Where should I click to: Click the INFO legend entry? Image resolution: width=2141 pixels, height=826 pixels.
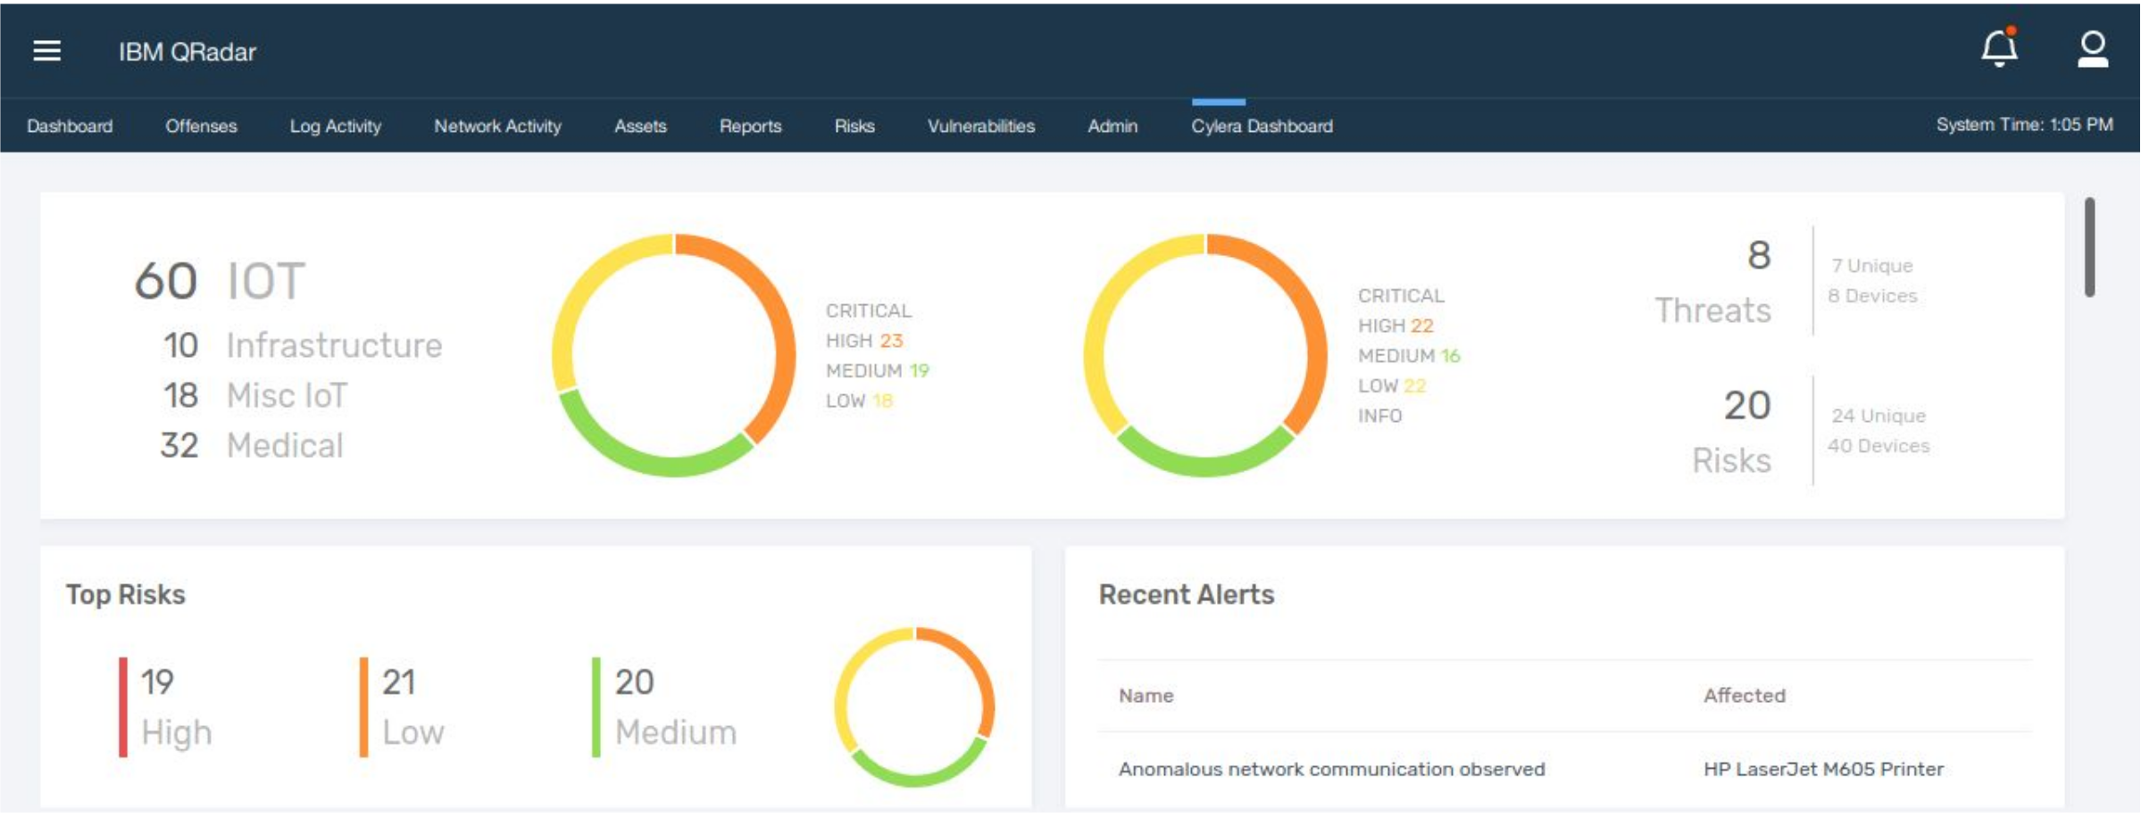point(1379,416)
